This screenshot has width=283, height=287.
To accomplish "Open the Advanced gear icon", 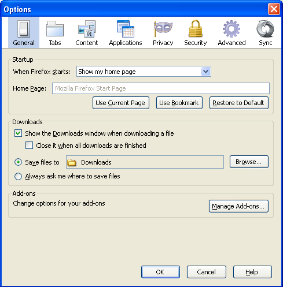I will tap(231, 29).
